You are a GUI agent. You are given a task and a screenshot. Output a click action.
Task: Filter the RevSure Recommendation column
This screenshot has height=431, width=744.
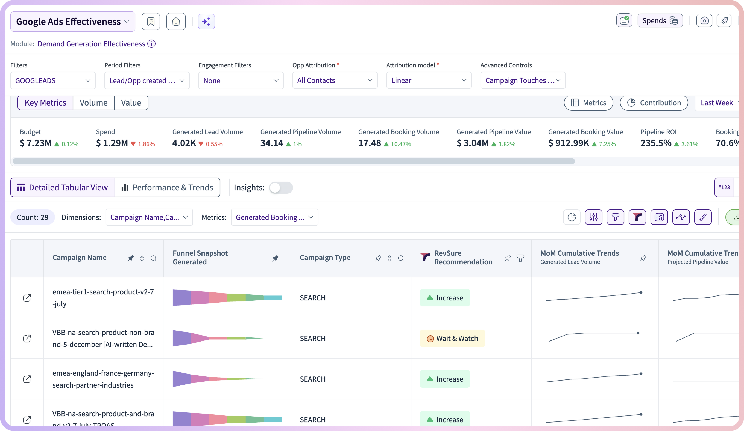[x=520, y=258]
